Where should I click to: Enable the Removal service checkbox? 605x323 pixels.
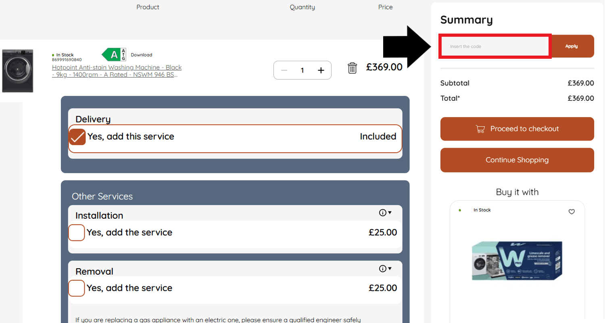[77, 288]
